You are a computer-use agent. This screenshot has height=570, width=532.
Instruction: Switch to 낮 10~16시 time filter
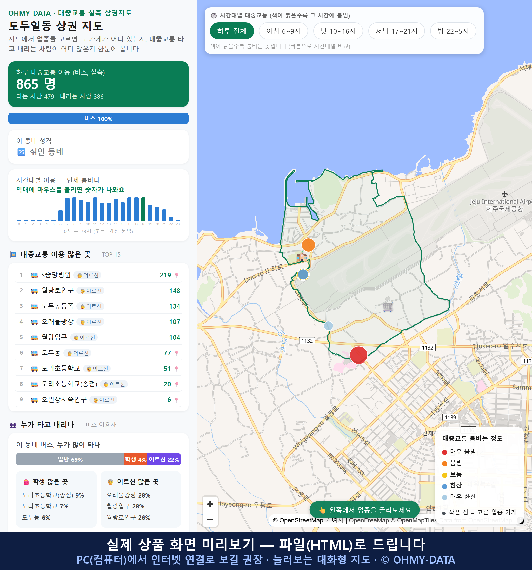[338, 31]
